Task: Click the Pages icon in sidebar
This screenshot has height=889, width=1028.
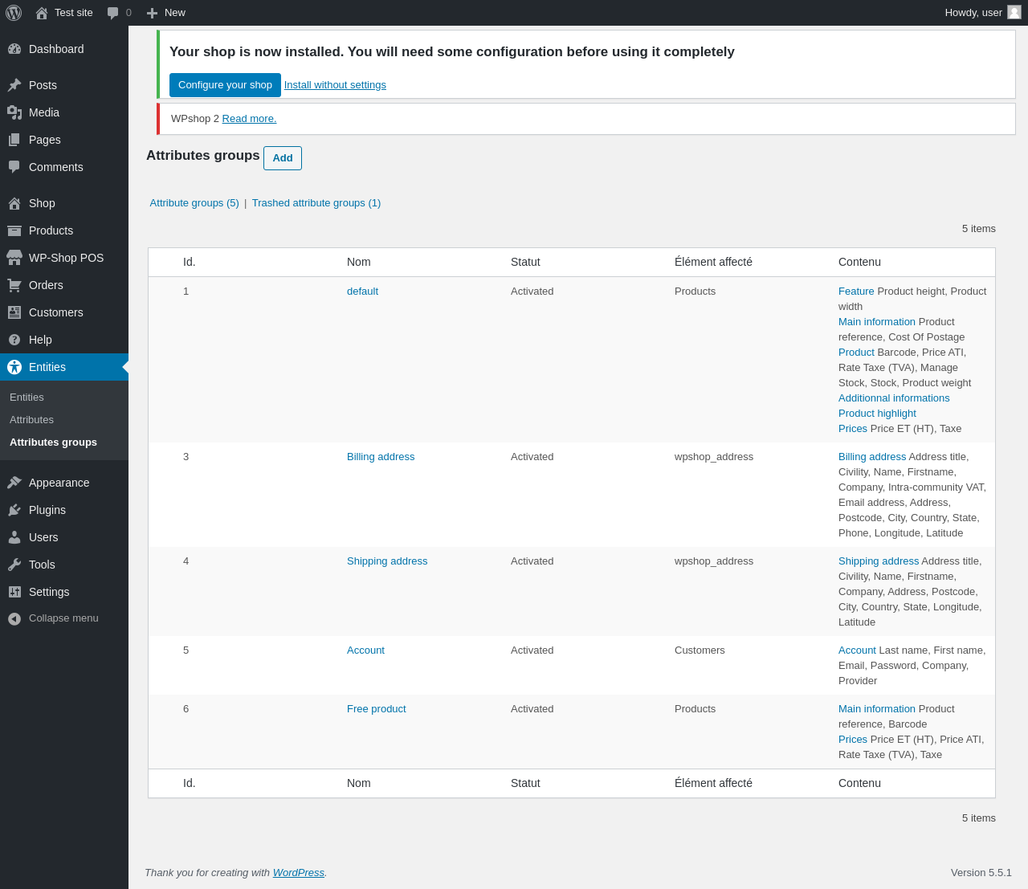Action: 14,140
